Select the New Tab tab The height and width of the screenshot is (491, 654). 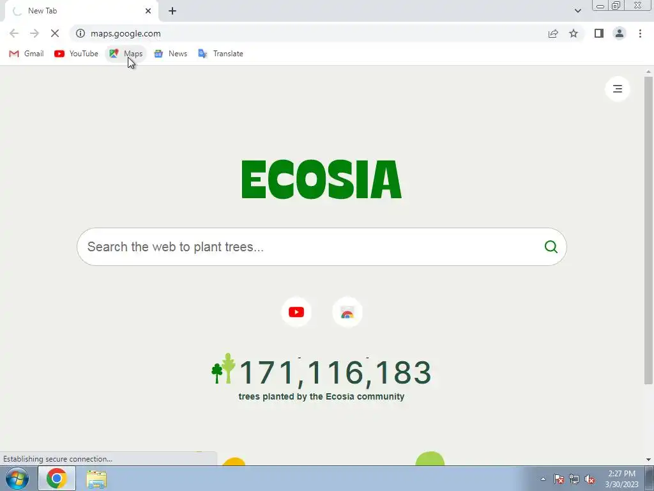pyautogui.click(x=81, y=11)
